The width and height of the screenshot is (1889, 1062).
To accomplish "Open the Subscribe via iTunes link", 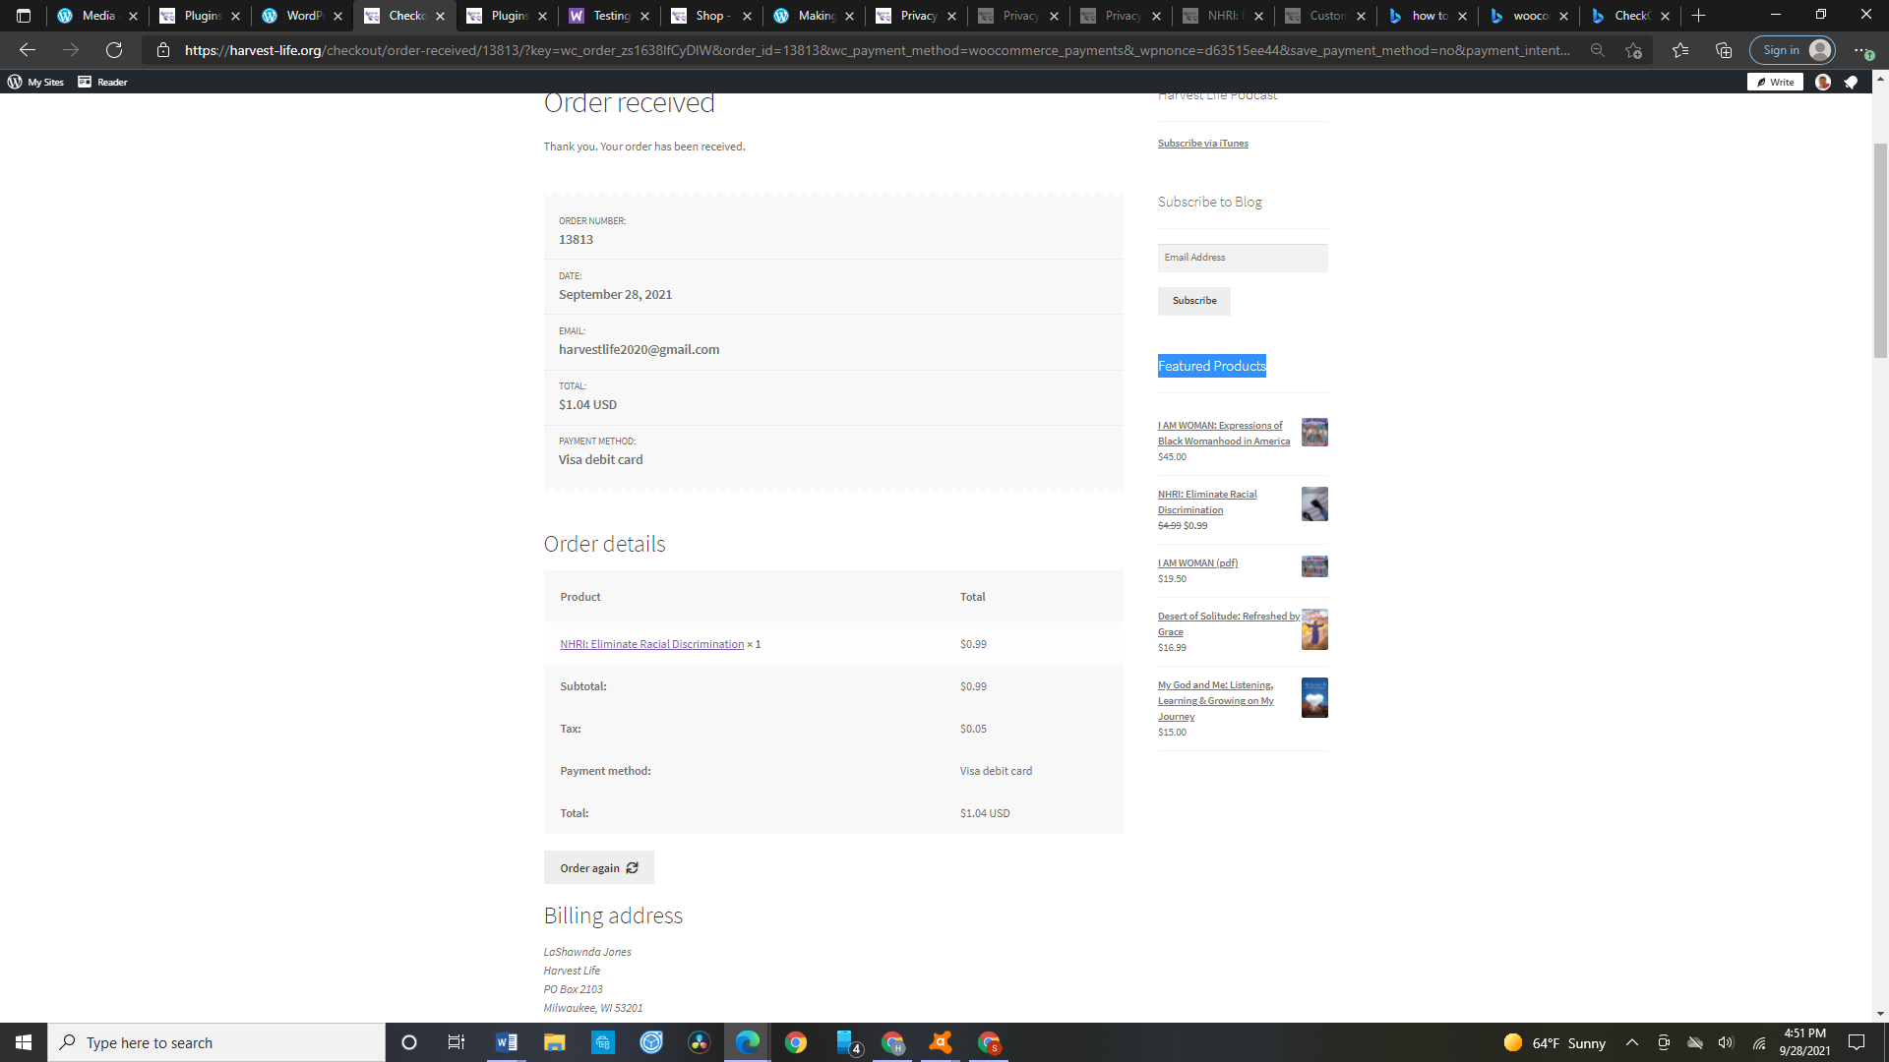I will coord(1202,144).
